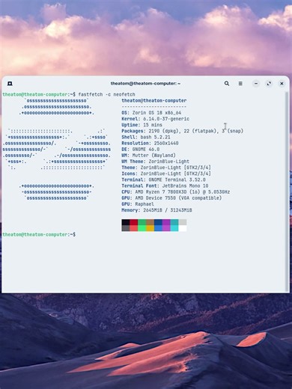
Task: Click the bright yellow color block
Action: (x=150, y=228)
